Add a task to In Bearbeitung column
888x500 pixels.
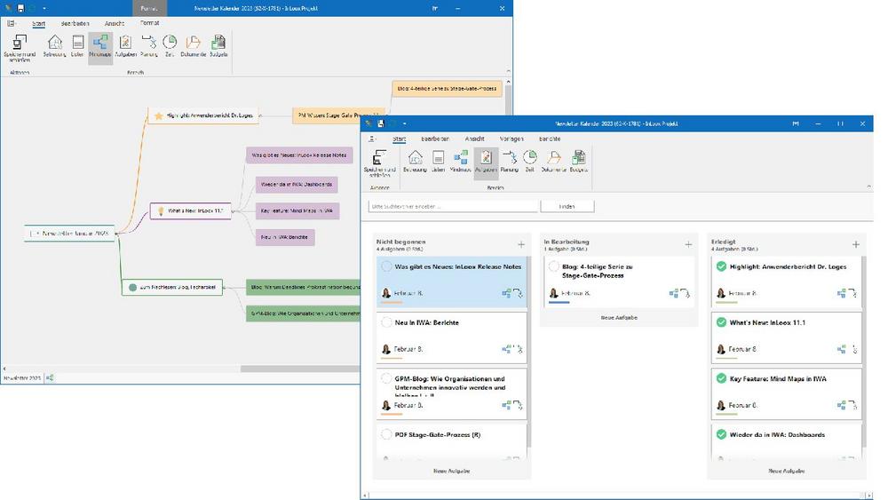[x=688, y=244]
